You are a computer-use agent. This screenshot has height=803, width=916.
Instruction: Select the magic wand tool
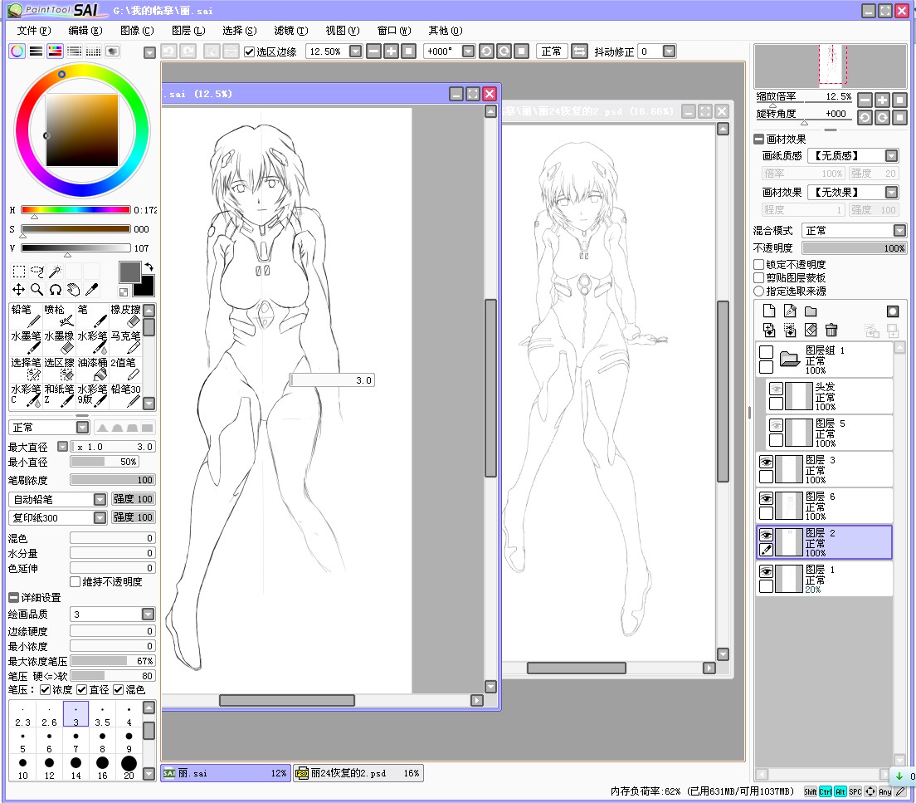pos(55,272)
